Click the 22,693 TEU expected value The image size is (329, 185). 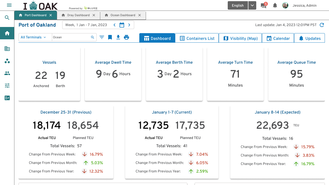pyautogui.click(x=272, y=125)
